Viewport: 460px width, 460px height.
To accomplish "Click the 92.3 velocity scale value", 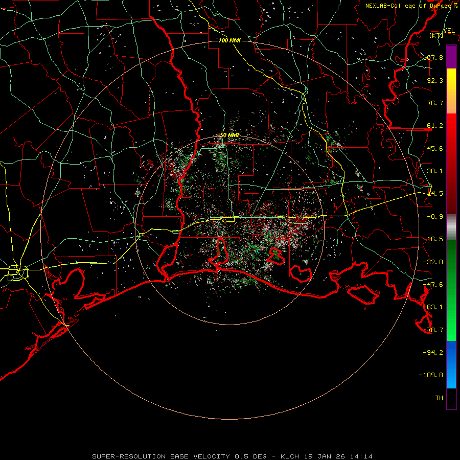I will [435, 80].
